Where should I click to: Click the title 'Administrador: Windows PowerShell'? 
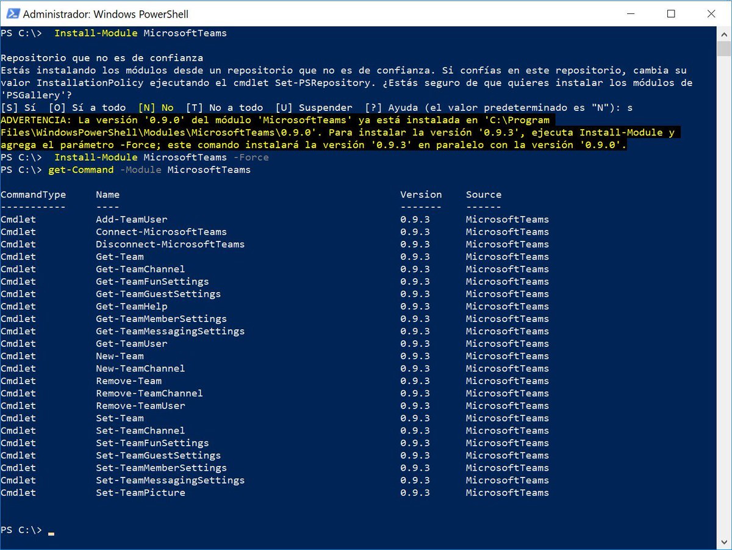coord(106,13)
